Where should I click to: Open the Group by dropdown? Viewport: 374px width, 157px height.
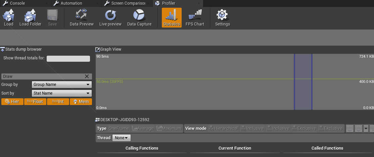pyautogui.click(x=61, y=85)
